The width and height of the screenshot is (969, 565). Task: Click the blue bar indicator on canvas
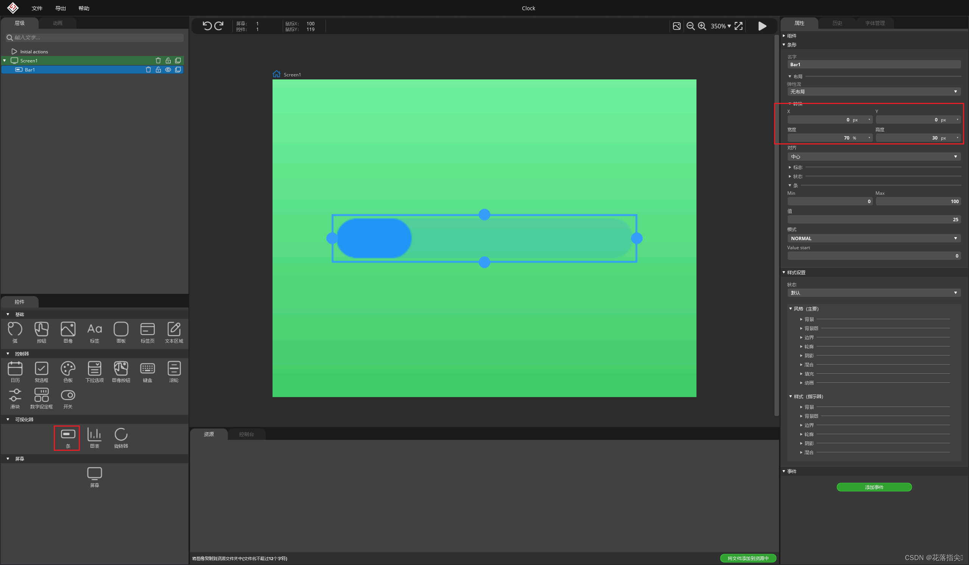click(x=374, y=239)
